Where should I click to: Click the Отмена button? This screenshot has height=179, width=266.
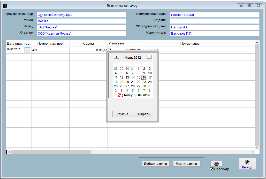point(123,114)
